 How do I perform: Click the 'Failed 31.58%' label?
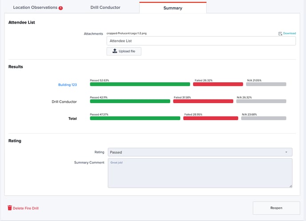coord(182,97)
